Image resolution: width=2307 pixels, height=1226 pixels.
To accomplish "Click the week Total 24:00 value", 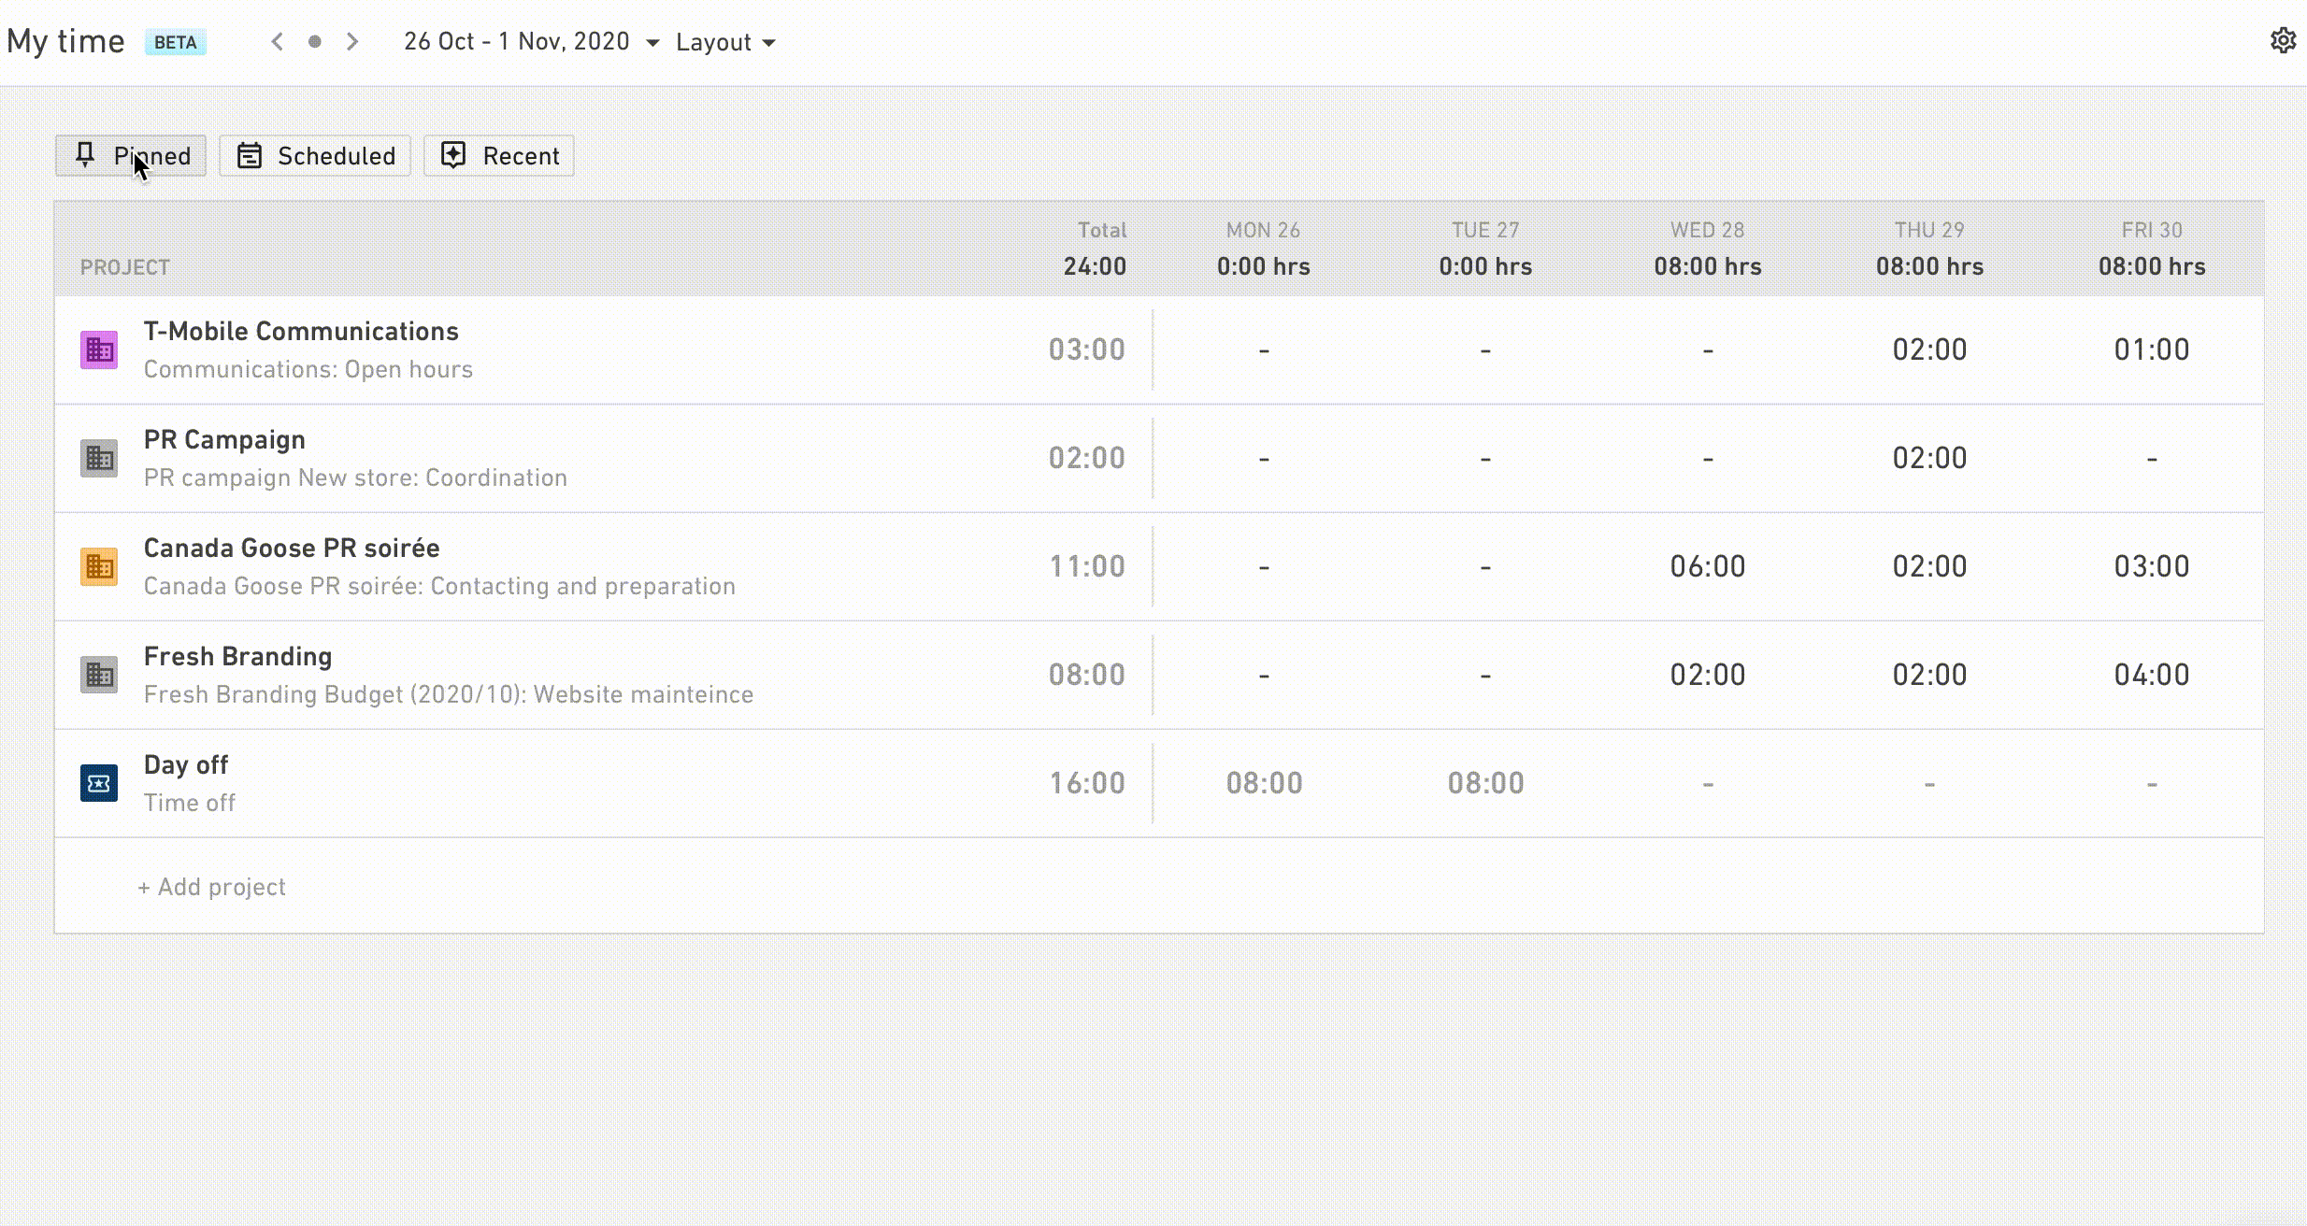I will (x=1095, y=266).
